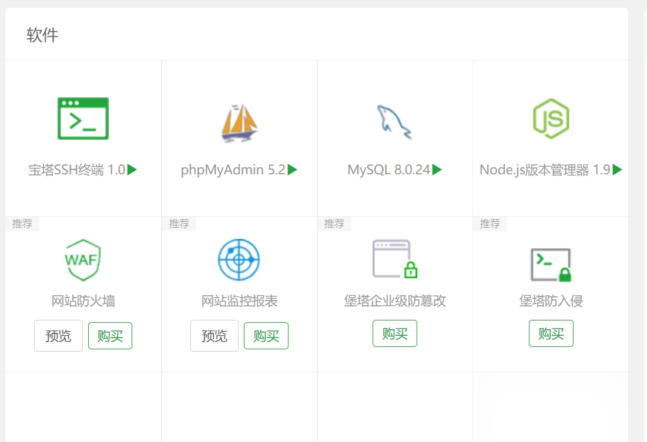Image resolution: width=647 pixels, height=442 pixels.
Task: Buy the 网站防火墙 plugin
Action: 110,336
